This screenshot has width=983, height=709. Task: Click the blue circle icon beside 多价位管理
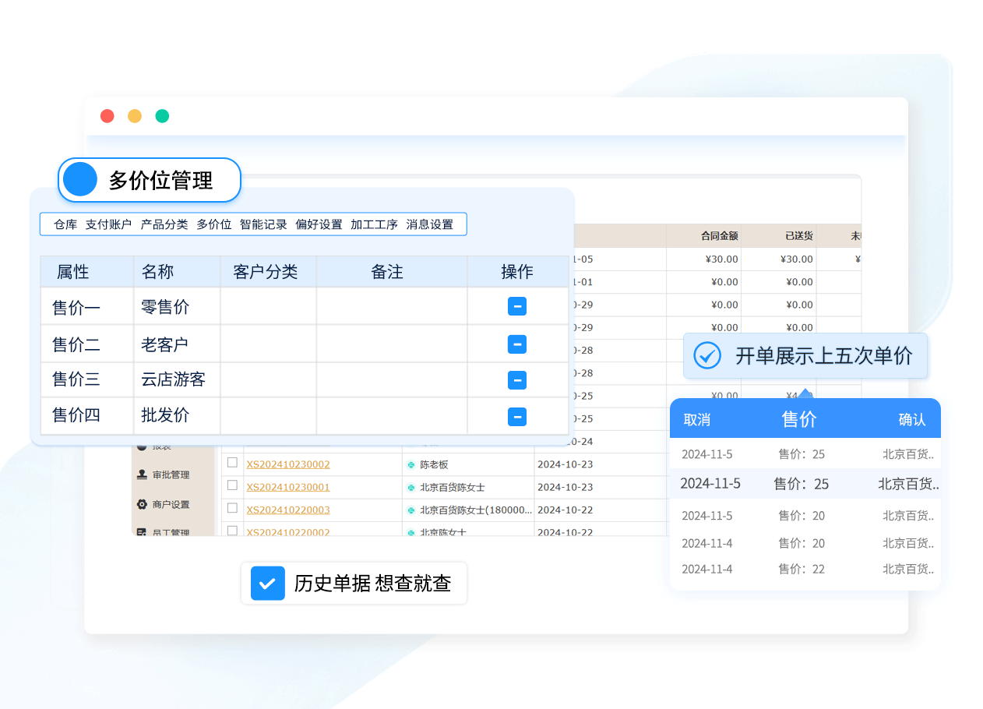click(x=79, y=180)
